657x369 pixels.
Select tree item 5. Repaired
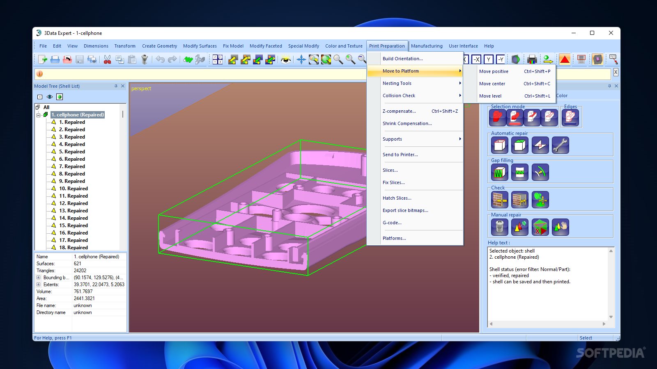click(72, 152)
